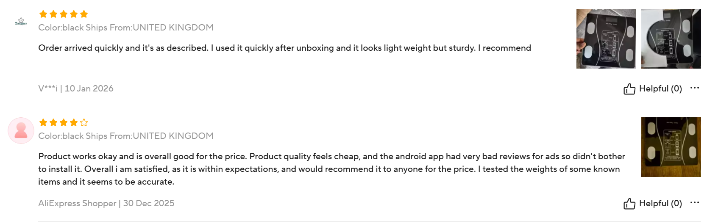The width and height of the screenshot is (721, 224).
Task: Open first scale photo in V***i's review
Action: point(606,39)
